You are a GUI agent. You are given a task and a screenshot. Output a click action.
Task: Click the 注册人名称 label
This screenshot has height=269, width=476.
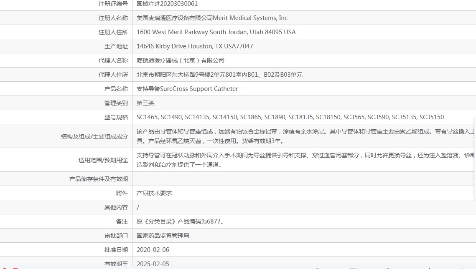coord(113,18)
